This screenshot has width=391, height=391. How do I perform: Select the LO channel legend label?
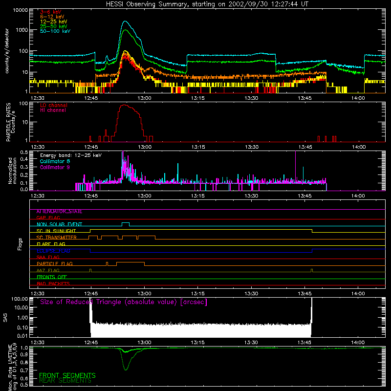54,106
